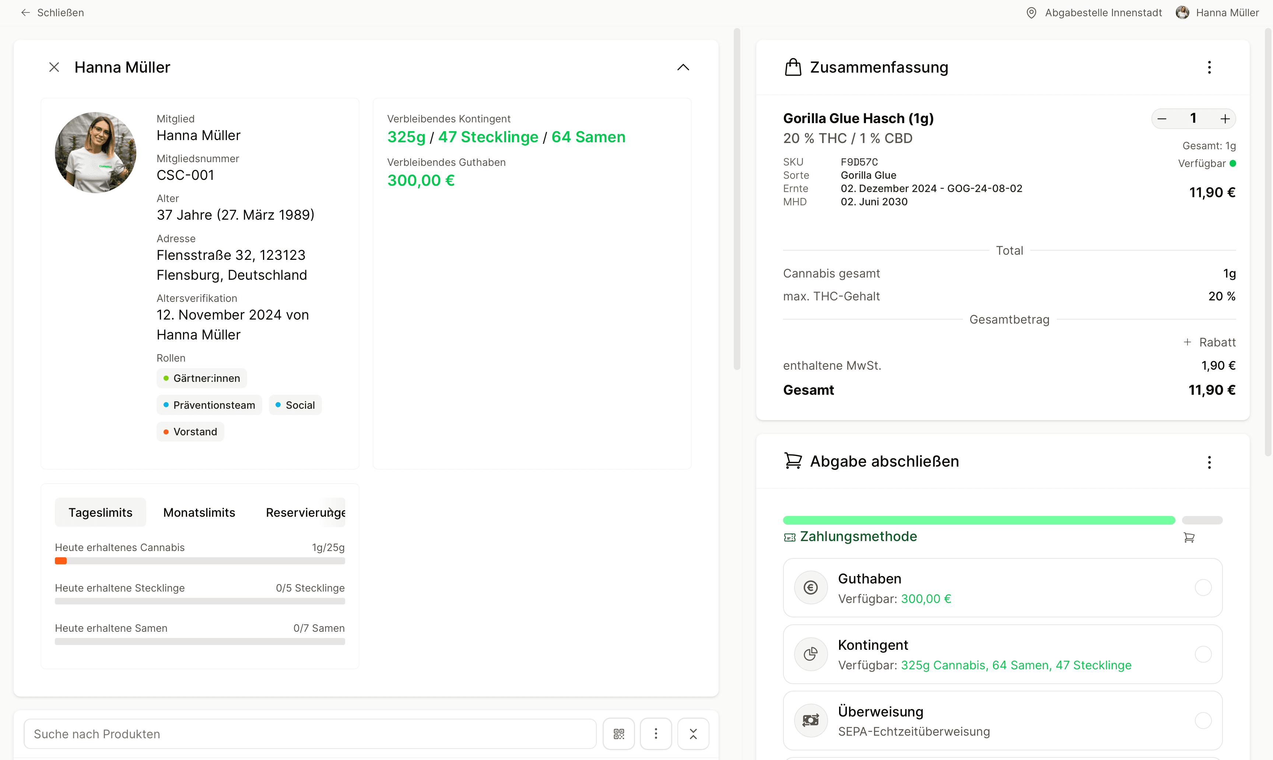Switch to the Tageslimits tab
The height and width of the screenshot is (760, 1273).
tap(100, 512)
